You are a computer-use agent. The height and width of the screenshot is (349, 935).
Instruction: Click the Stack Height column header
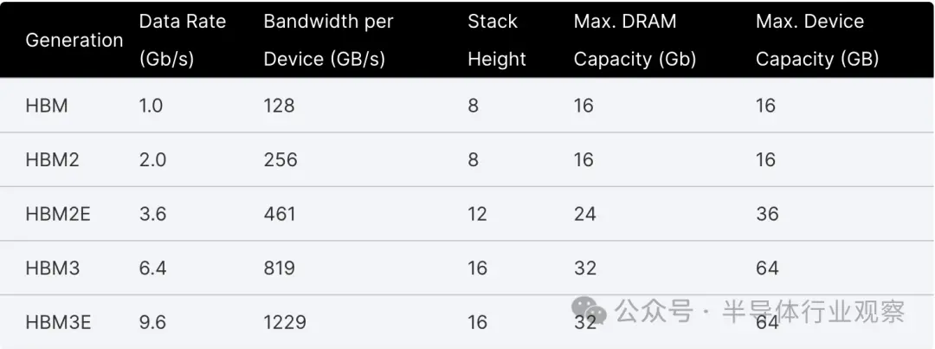[x=497, y=40]
